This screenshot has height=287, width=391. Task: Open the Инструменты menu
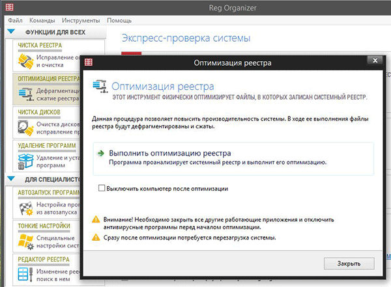81,20
